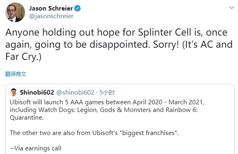Viewport: 238px width, 154px height.
Task: Open the @jasonschreier handle link
Action: tap(51, 16)
